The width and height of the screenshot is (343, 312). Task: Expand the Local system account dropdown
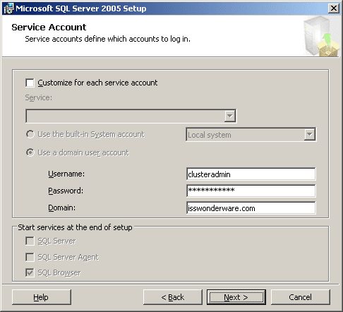coord(310,135)
